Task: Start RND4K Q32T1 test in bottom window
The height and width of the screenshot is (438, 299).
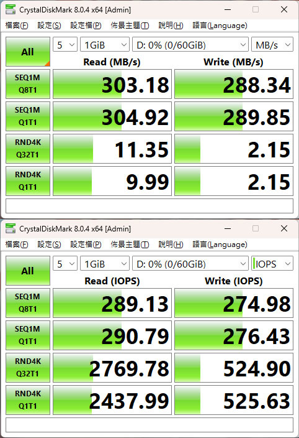Action: (28, 368)
